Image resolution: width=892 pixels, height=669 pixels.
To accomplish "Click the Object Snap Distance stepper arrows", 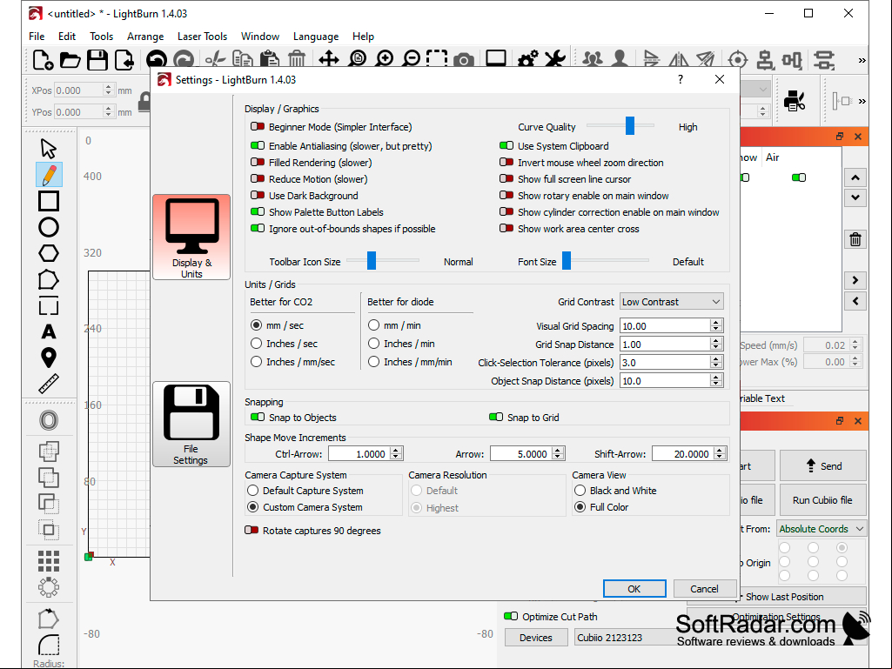I will pos(716,380).
